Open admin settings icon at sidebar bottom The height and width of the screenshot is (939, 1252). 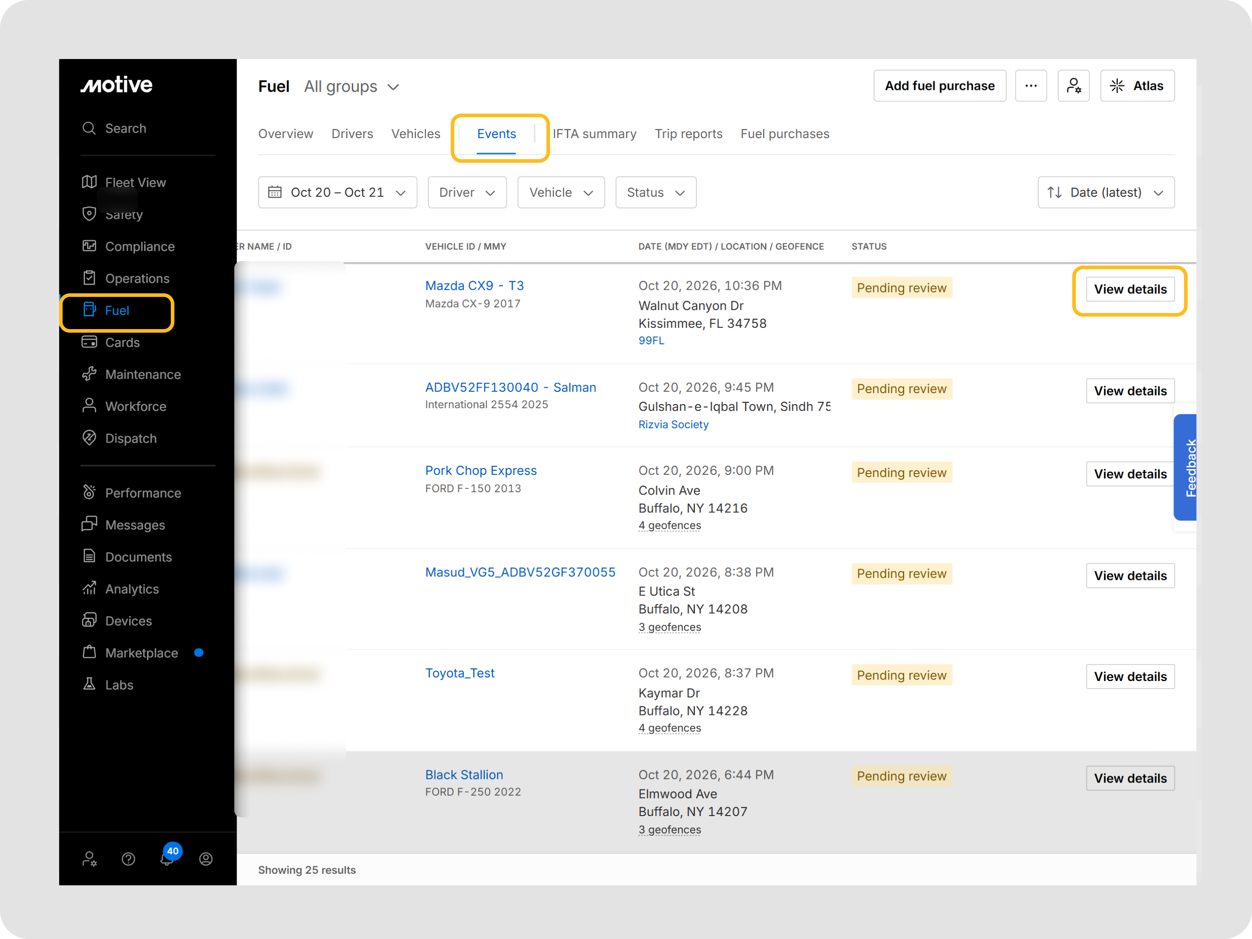[89, 859]
